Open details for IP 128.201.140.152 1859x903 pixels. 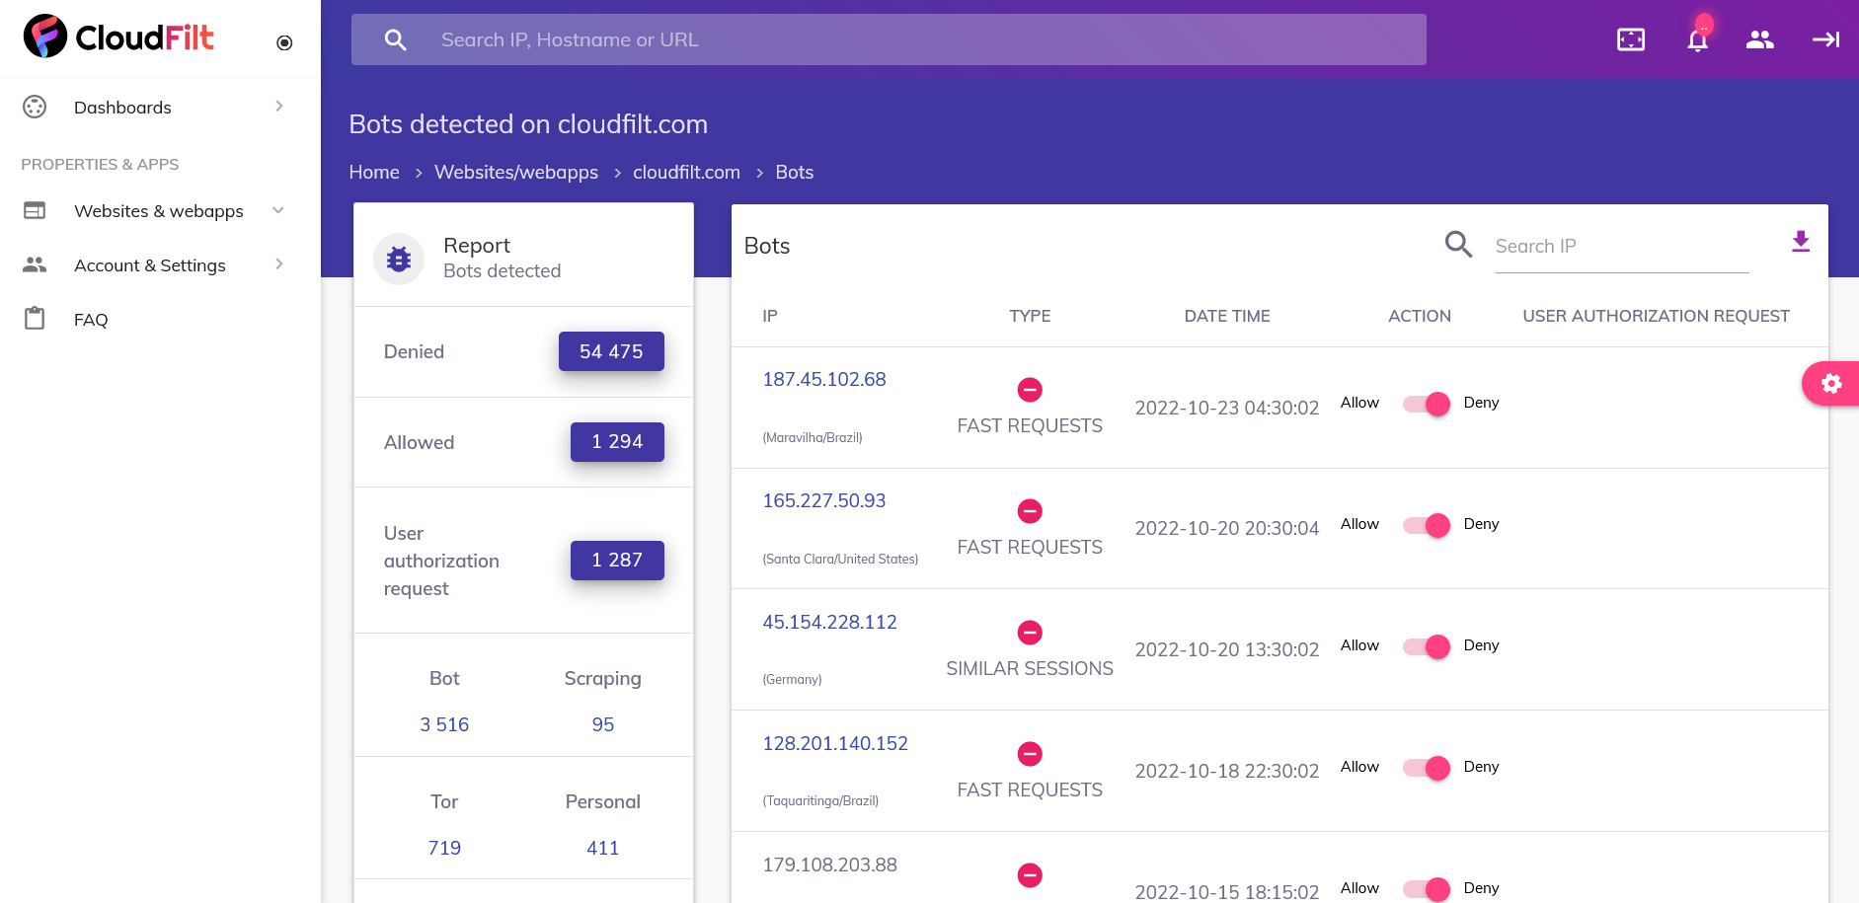pos(834,743)
